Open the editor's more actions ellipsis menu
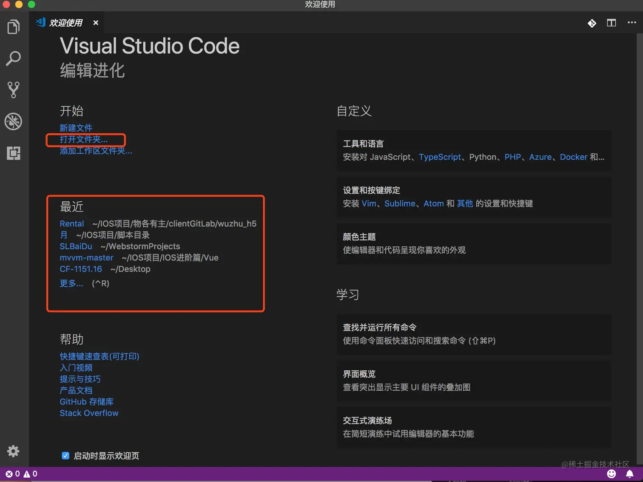 coord(632,23)
